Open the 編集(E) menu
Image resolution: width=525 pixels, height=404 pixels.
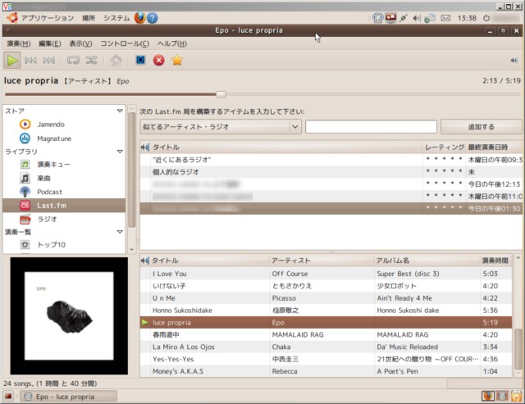coord(50,43)
